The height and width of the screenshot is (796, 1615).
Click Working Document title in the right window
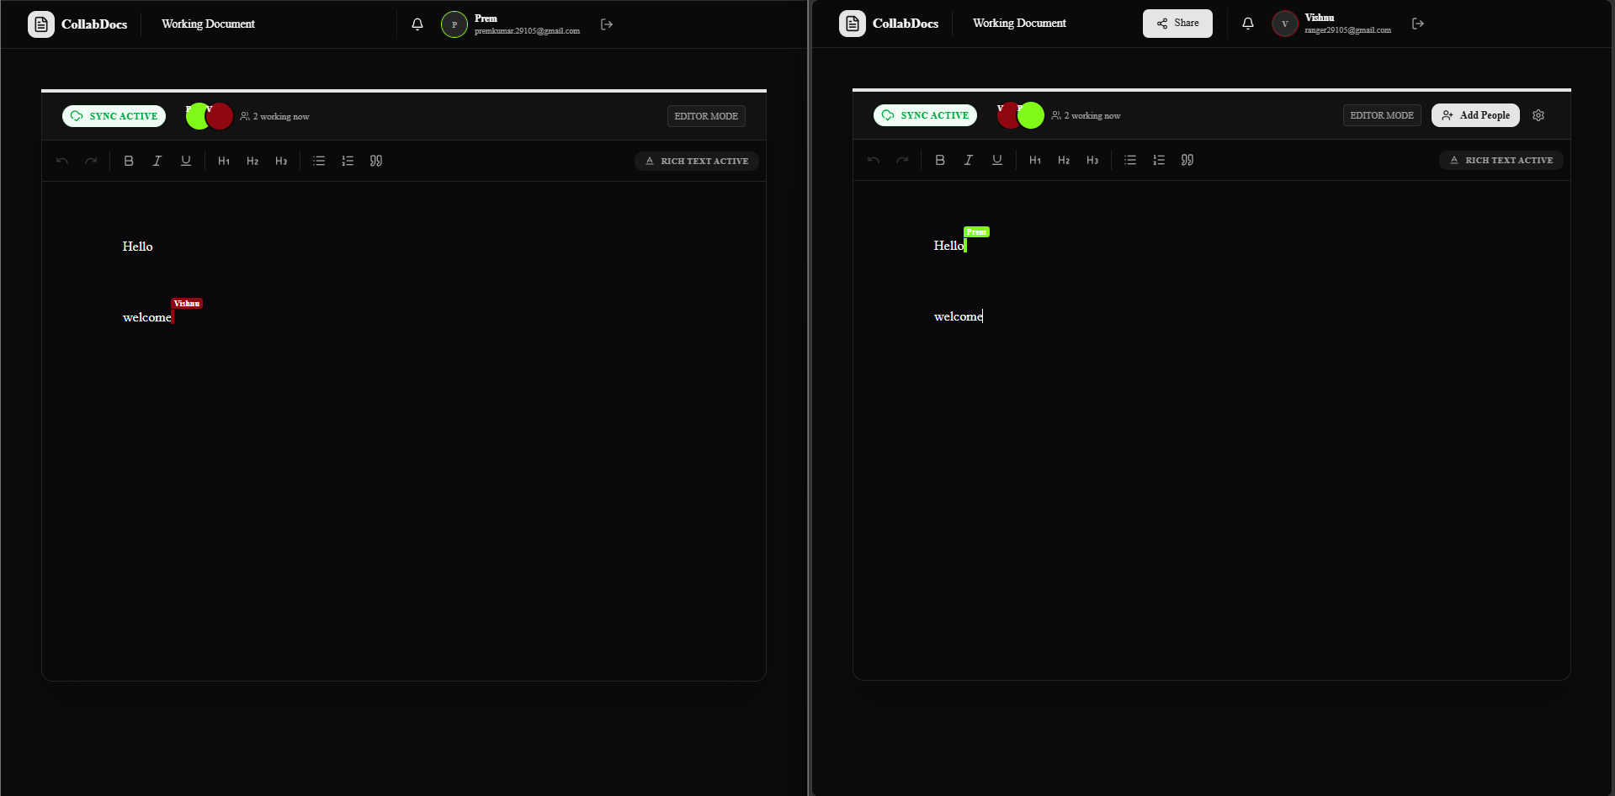(x=1019, y=24)
